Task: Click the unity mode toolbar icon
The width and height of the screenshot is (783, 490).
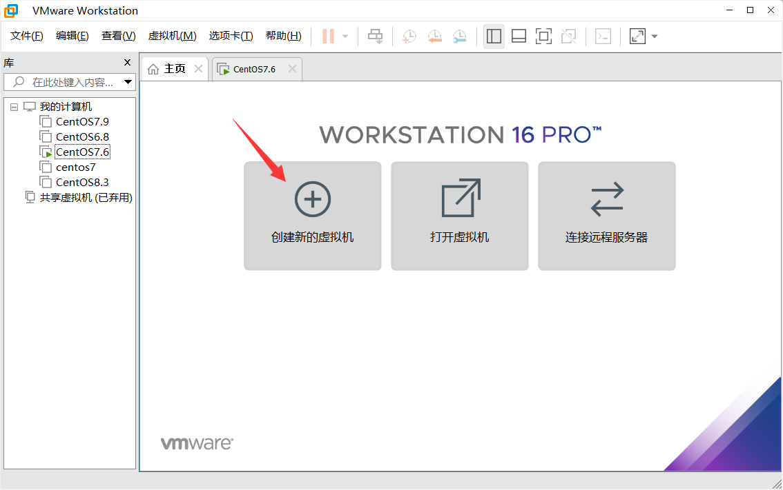Action: (x=568, y=36)
